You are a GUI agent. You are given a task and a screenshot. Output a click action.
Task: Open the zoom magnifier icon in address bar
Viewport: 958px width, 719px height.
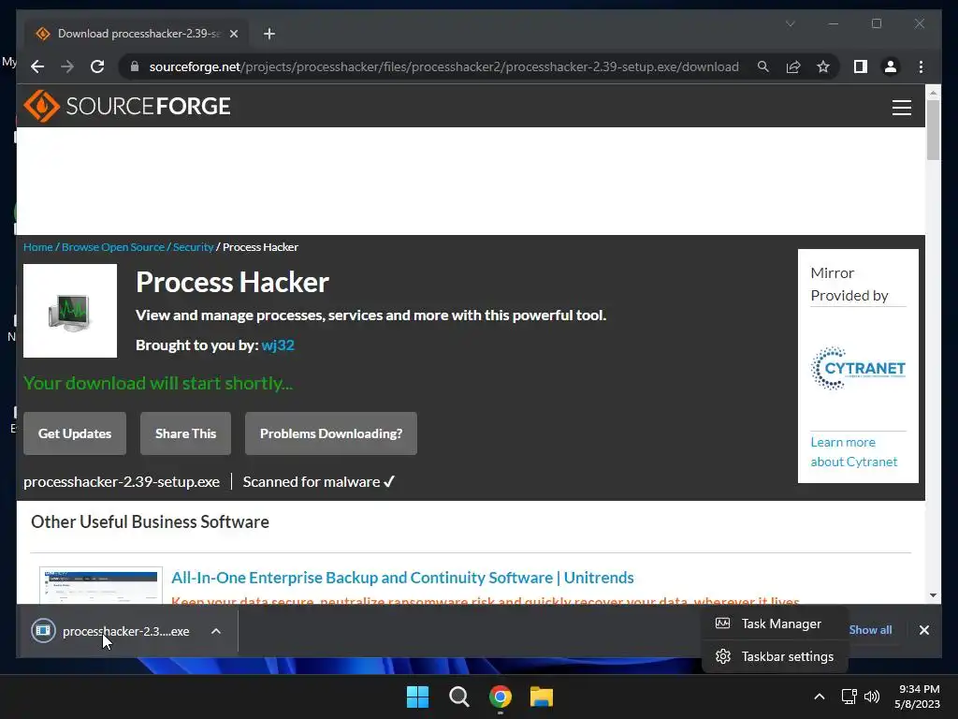tap(763, 66)
